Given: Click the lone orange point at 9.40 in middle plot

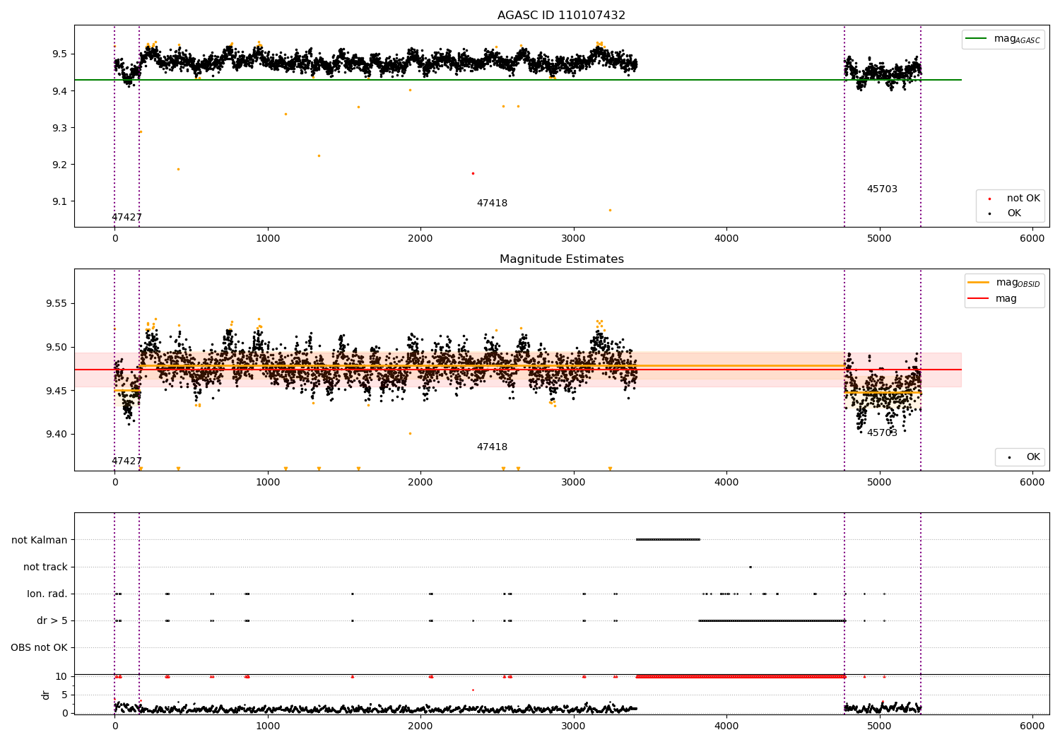Looking at the screenshot, I should pyautogui.click(x=410, y=433).
